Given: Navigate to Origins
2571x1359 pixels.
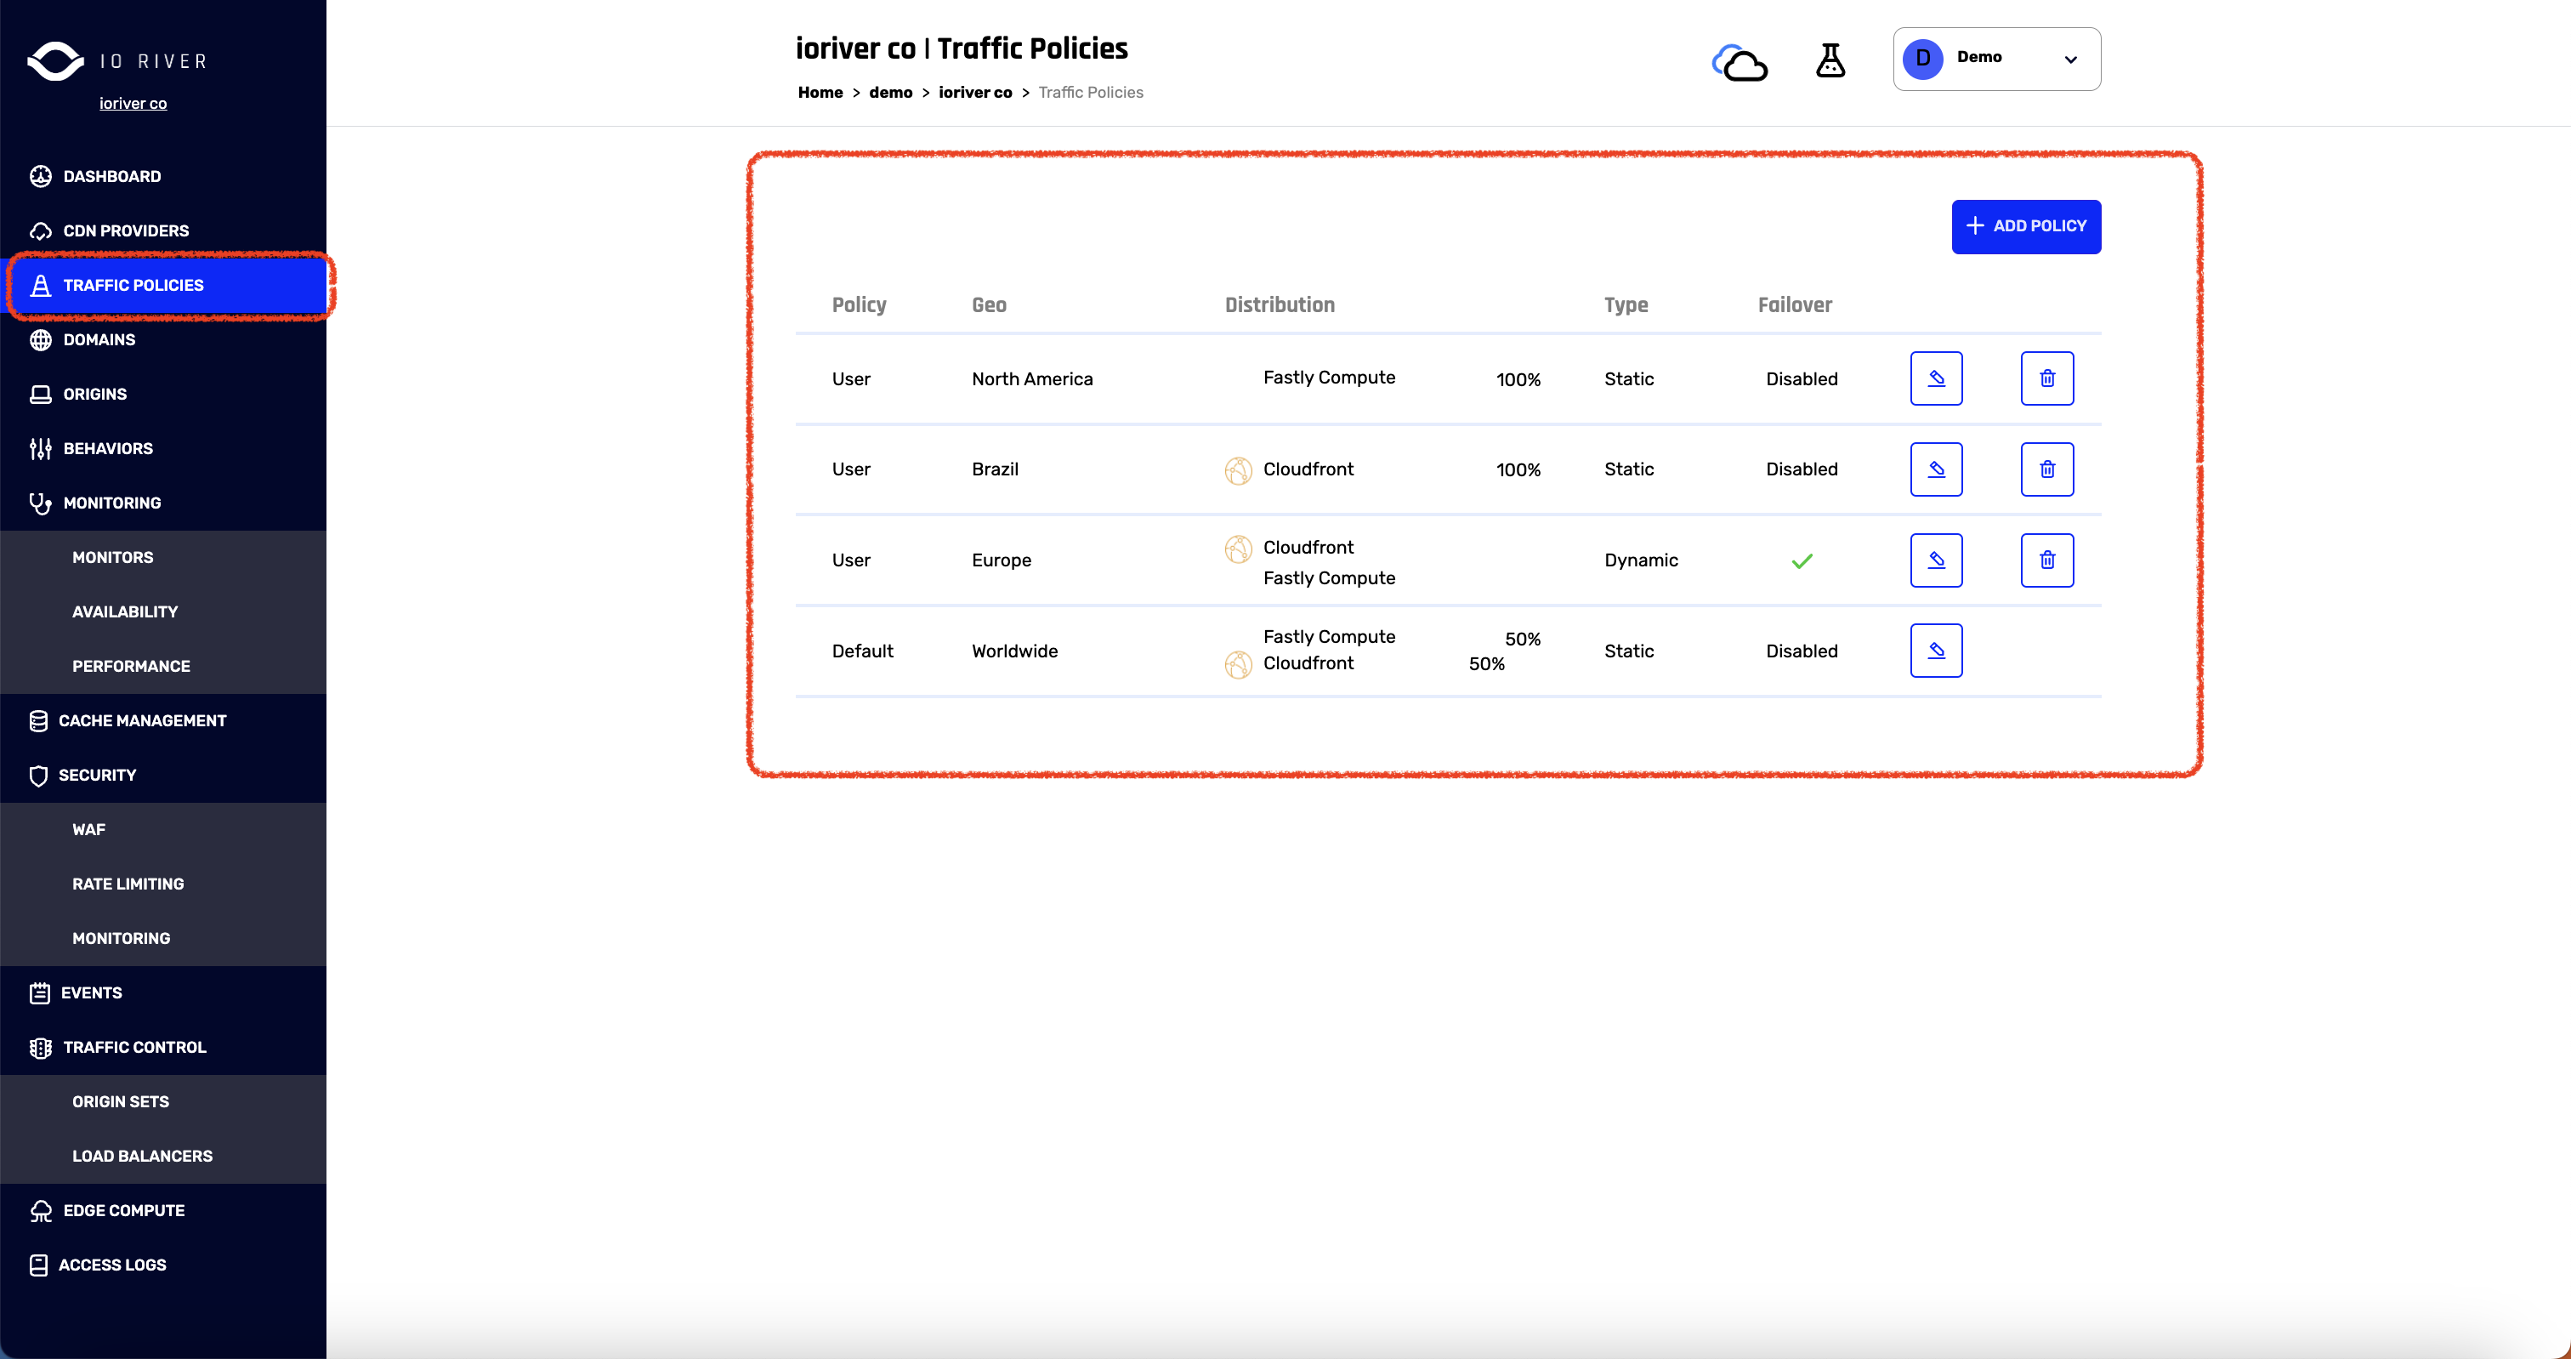Looking at the screenshot, I should tap(95, 395).
